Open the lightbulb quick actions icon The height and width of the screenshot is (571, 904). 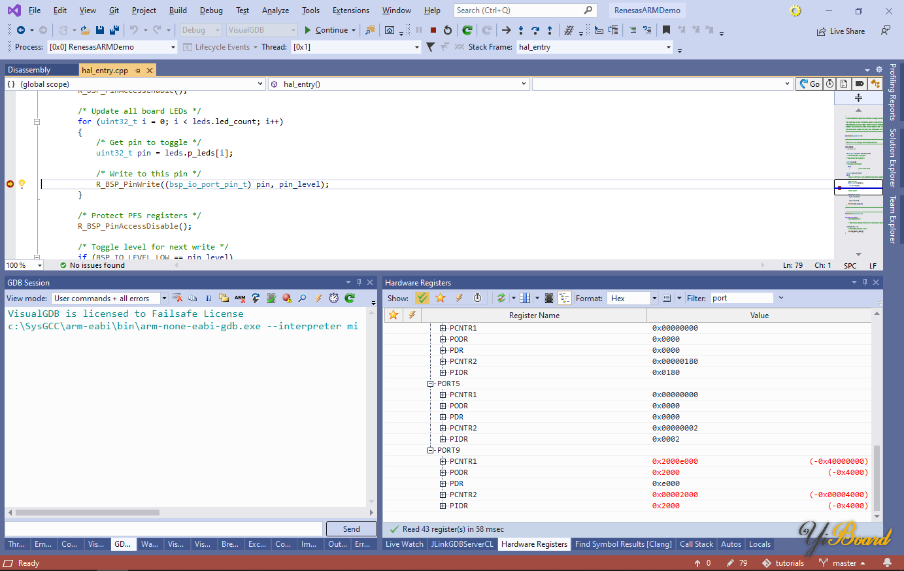coord(22,184)
